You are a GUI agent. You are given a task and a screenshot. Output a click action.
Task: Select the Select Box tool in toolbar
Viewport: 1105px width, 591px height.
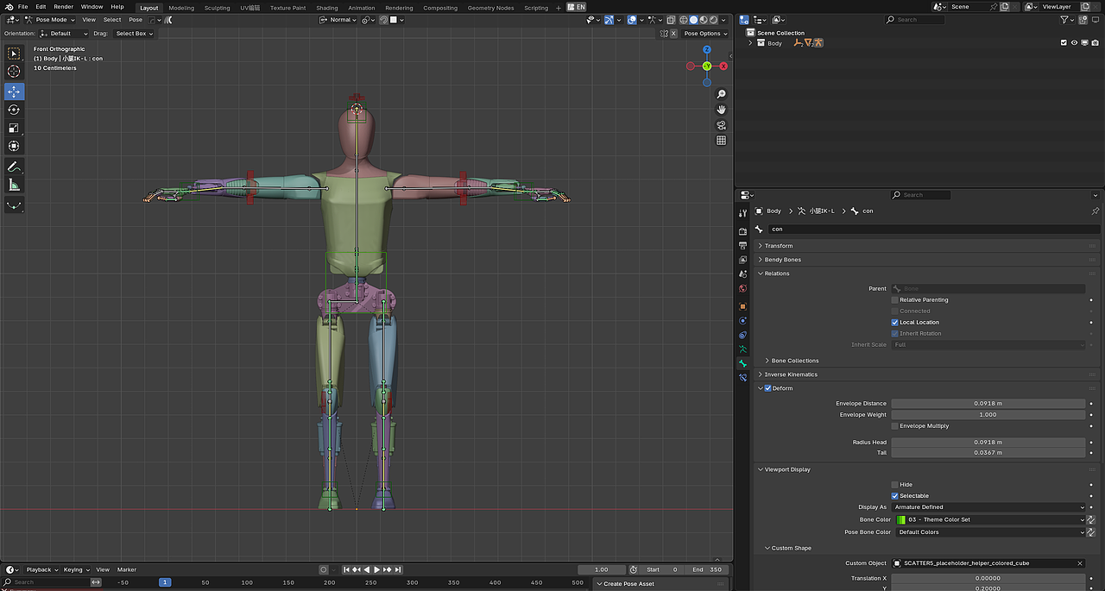[x=14, y=53]
